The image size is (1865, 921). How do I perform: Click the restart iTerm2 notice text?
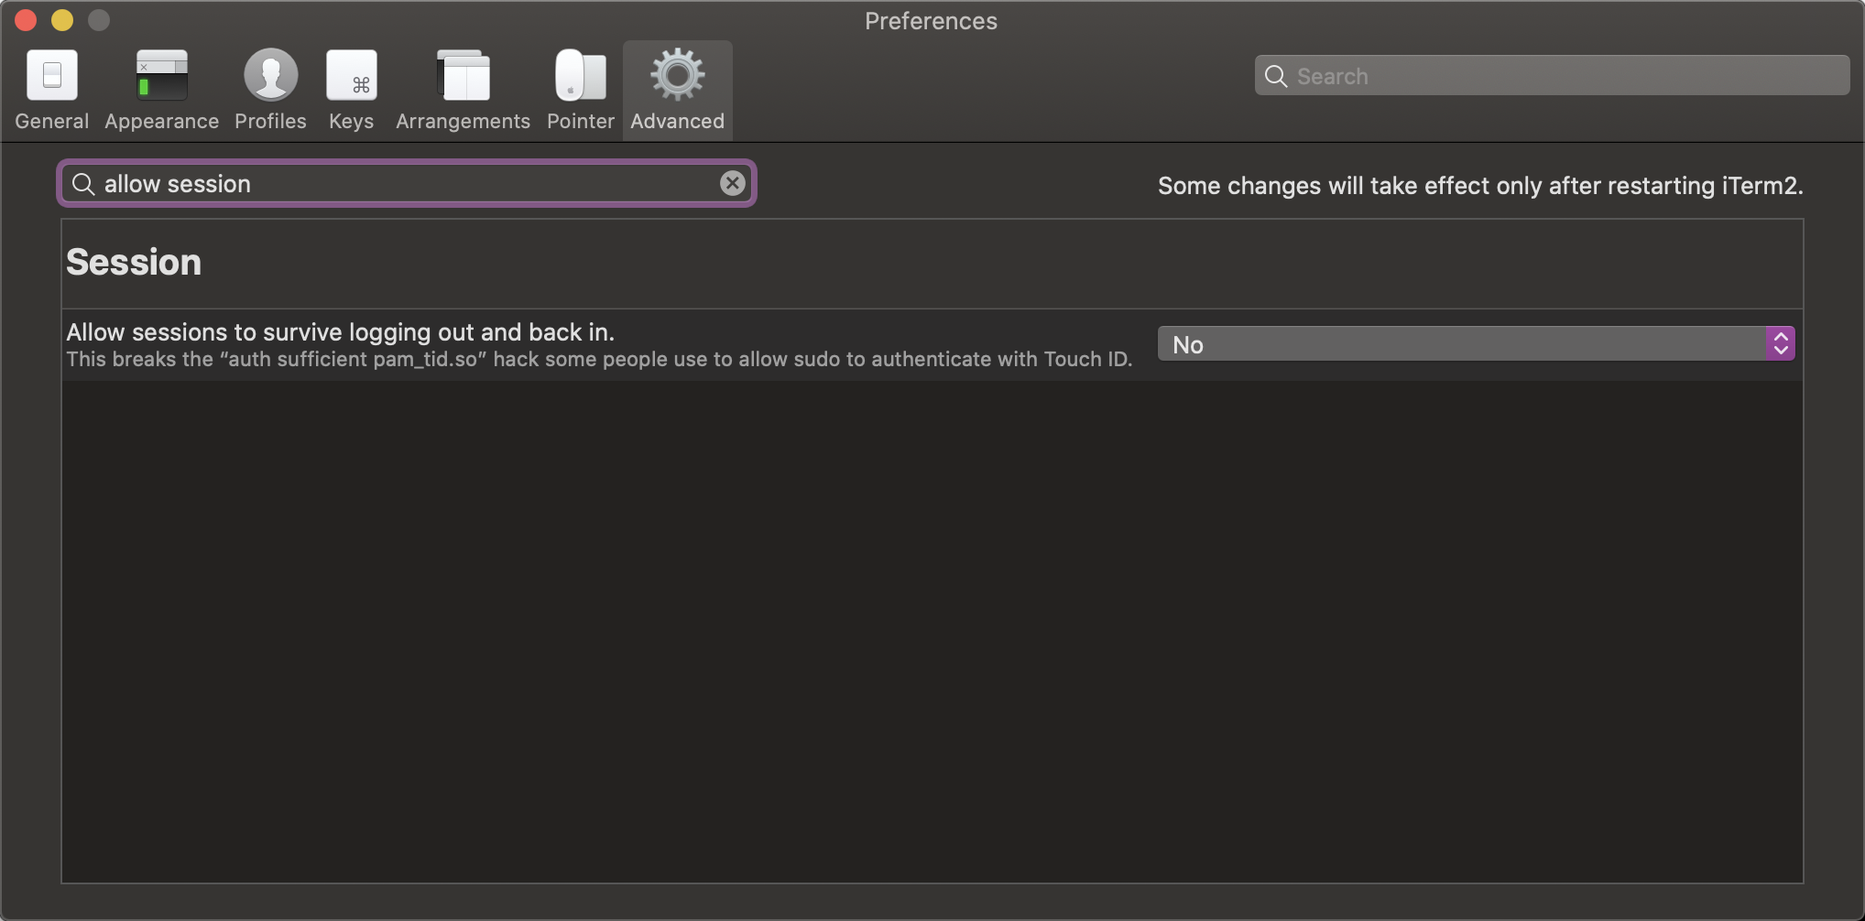coord(1480,186)
